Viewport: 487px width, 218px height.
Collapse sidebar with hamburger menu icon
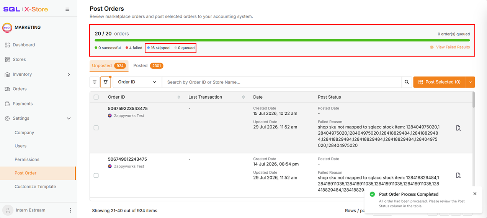67,9
